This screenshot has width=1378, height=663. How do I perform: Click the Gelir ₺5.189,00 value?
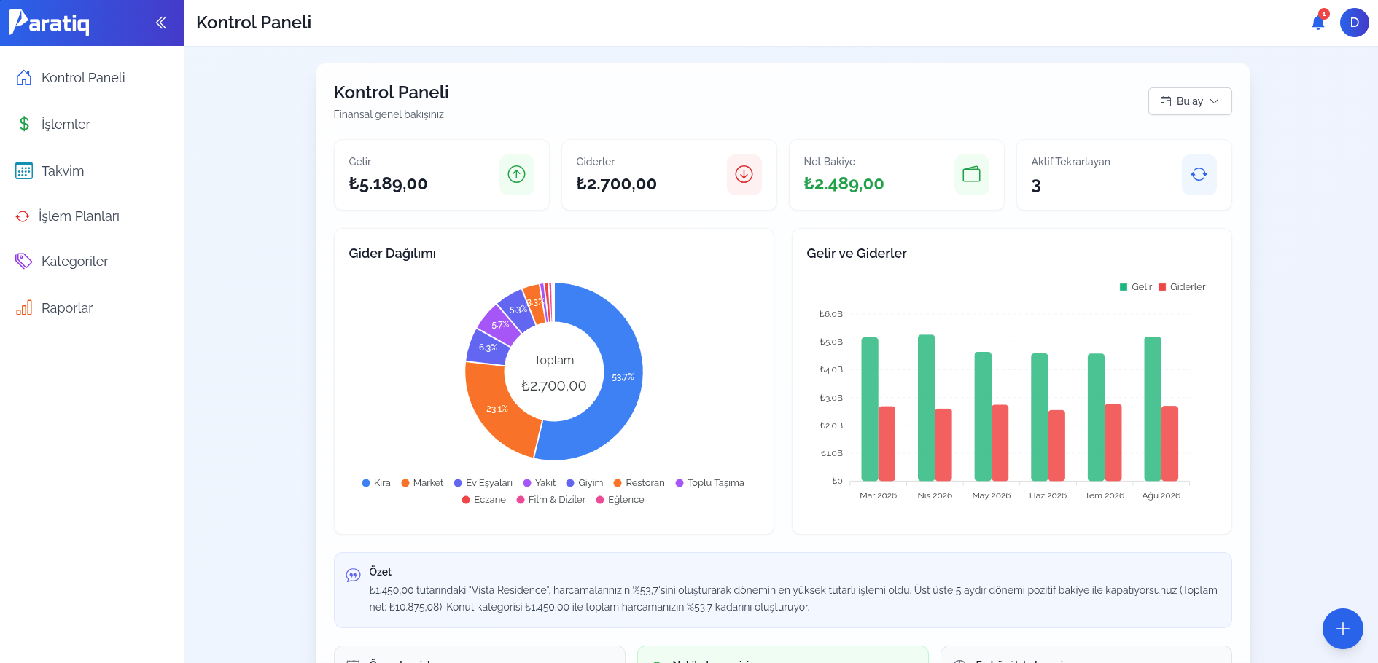(x=389, y=184)
